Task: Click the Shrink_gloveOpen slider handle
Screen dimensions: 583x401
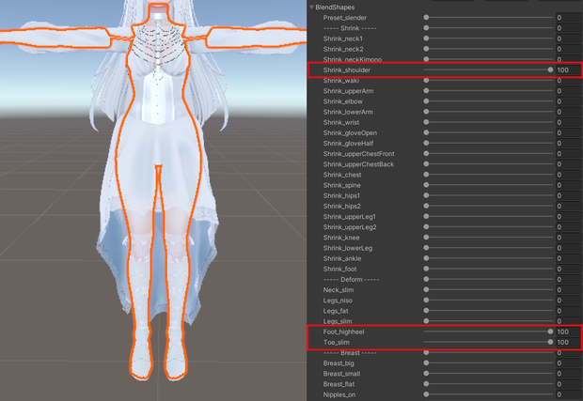Action: point(426,132)
